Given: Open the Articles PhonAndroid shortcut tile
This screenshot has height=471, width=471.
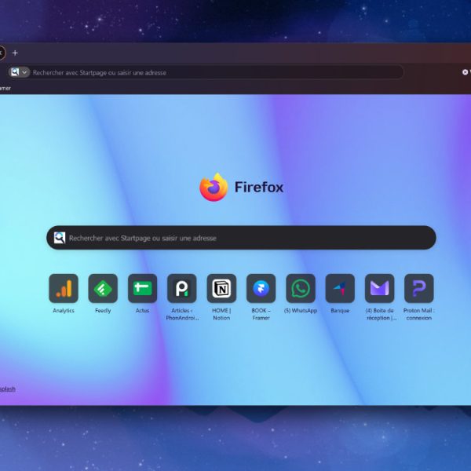Looking at the screenshot, I should pyautogui.click(x=182, y=288).
